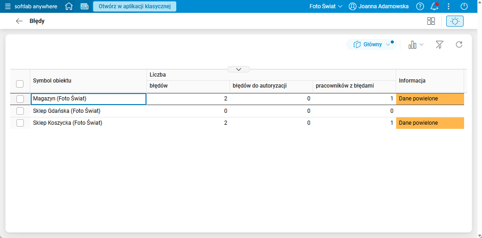Click the help question mark icon
482x238 pixels.
click(420, 6)
